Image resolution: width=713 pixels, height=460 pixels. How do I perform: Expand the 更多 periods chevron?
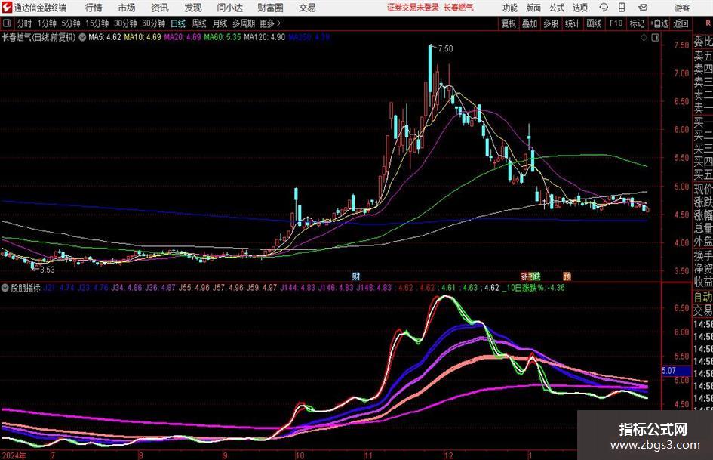[x=271, y=23]
